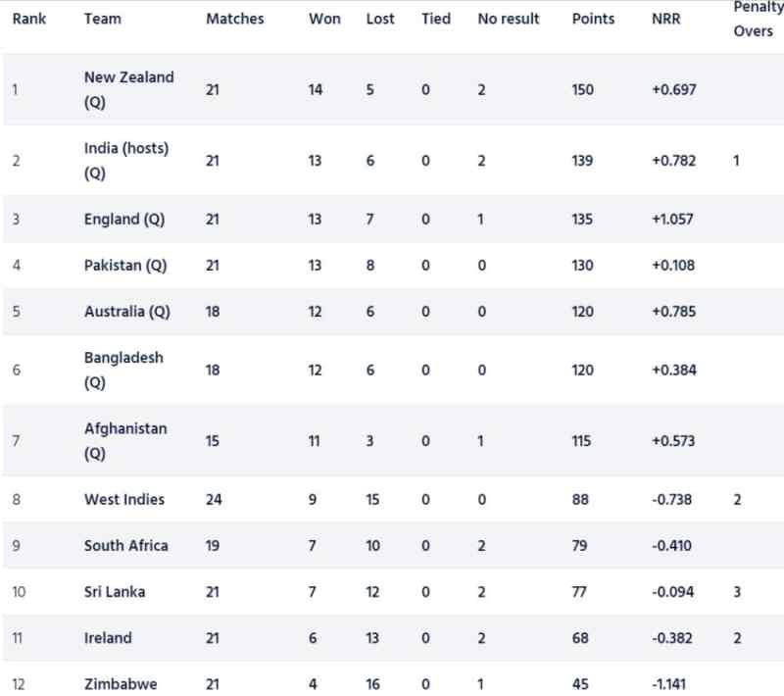Sort by the Matches column header

tap(234, 19)
